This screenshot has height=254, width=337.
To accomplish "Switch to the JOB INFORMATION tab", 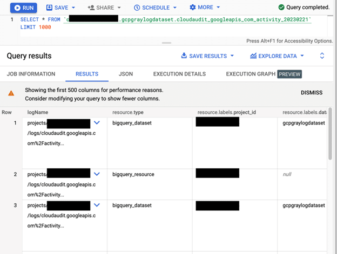I will click(x=31, y=74).
